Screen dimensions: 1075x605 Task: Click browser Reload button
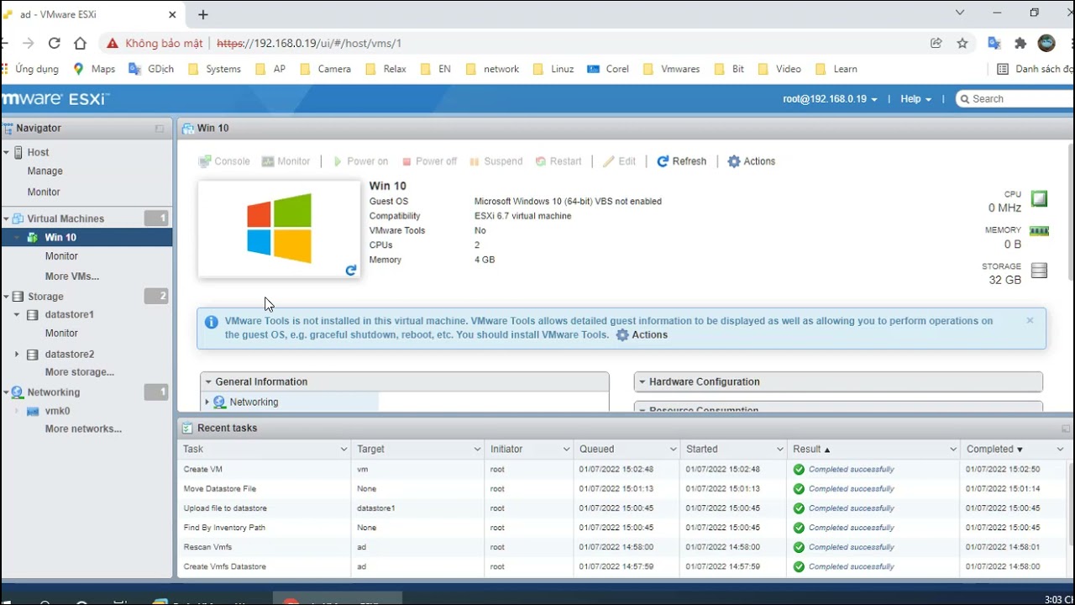tap(55, 43)
